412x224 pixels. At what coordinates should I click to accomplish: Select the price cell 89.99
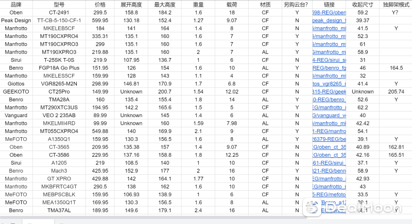point(100,115)
